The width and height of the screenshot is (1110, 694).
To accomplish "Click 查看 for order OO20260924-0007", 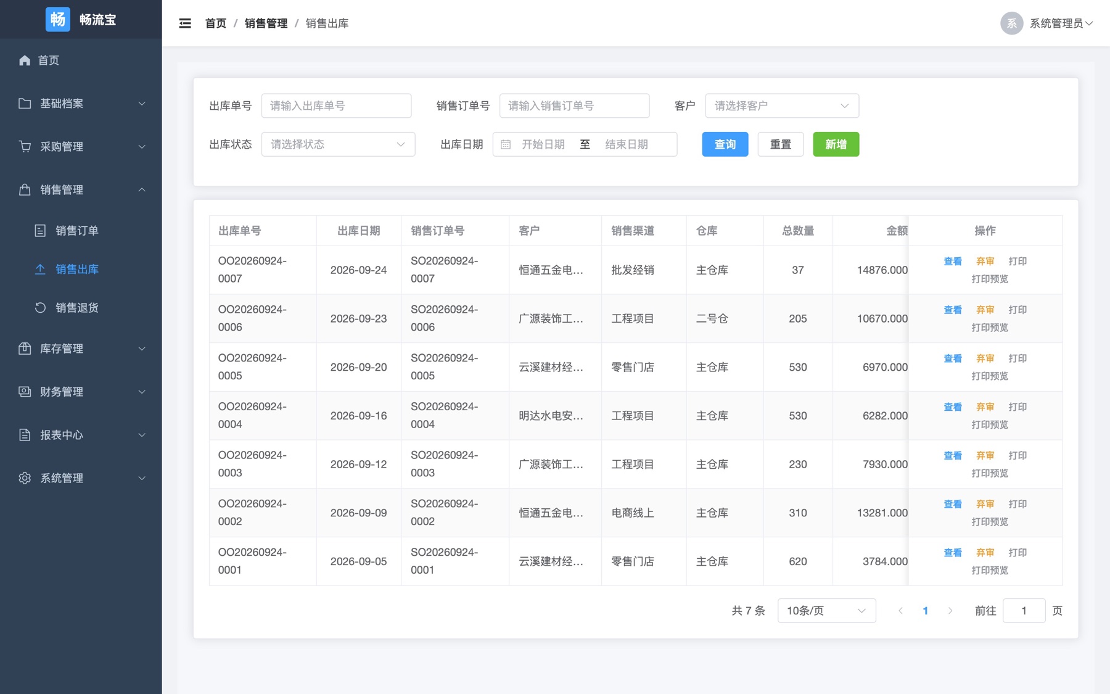I will point(953,261).
